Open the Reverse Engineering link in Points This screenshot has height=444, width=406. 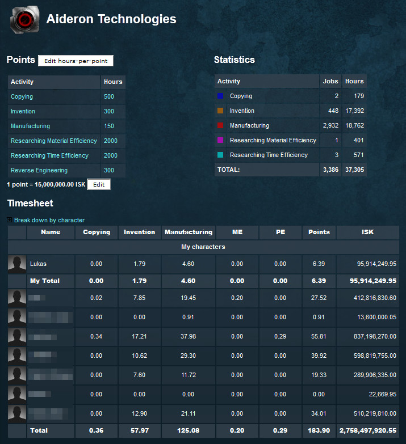click(39, 170)
